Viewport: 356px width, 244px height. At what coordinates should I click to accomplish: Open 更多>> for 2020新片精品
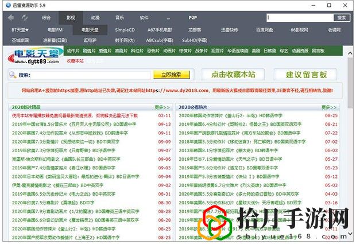(x=162, y=107)
